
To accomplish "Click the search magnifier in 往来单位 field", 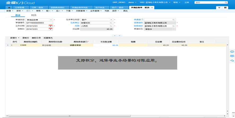I will pyautogui.click(x=111, y=23).
